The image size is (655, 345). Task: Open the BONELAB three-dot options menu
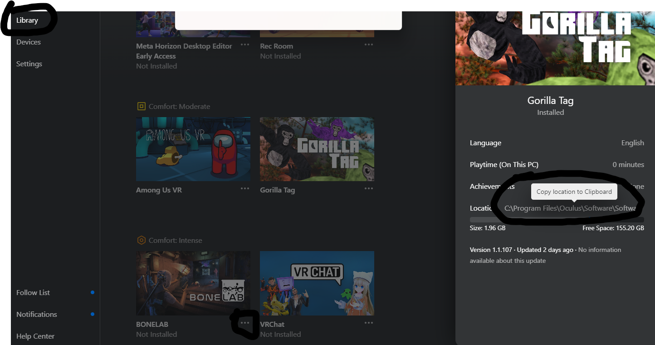click(245, 323)
